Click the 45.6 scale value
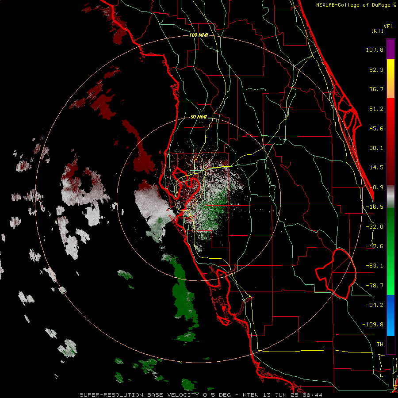The image size is (398, 398). click(376, 128)
